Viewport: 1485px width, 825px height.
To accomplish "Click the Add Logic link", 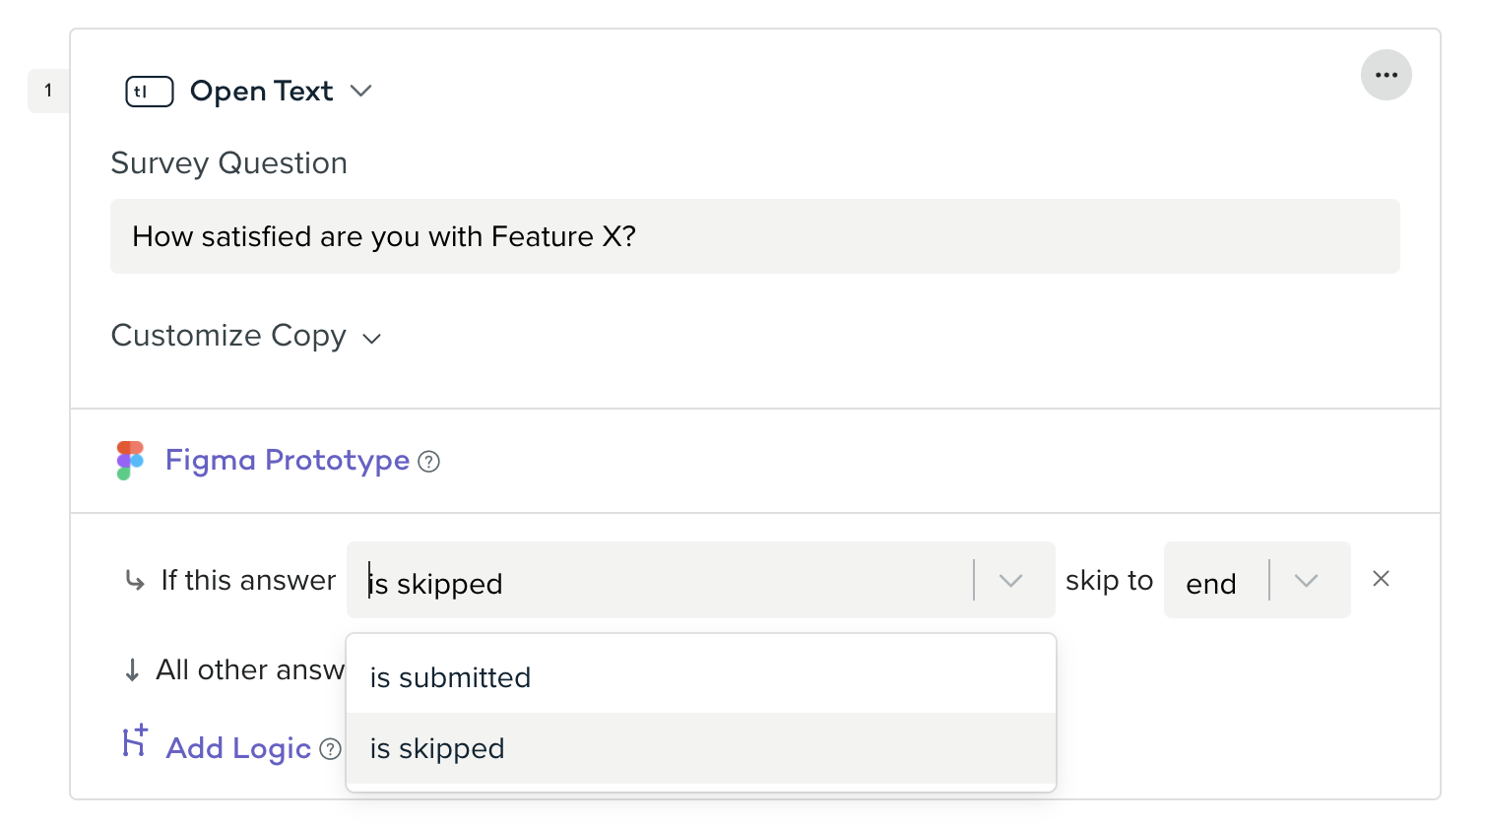I will tap(238, 749).
